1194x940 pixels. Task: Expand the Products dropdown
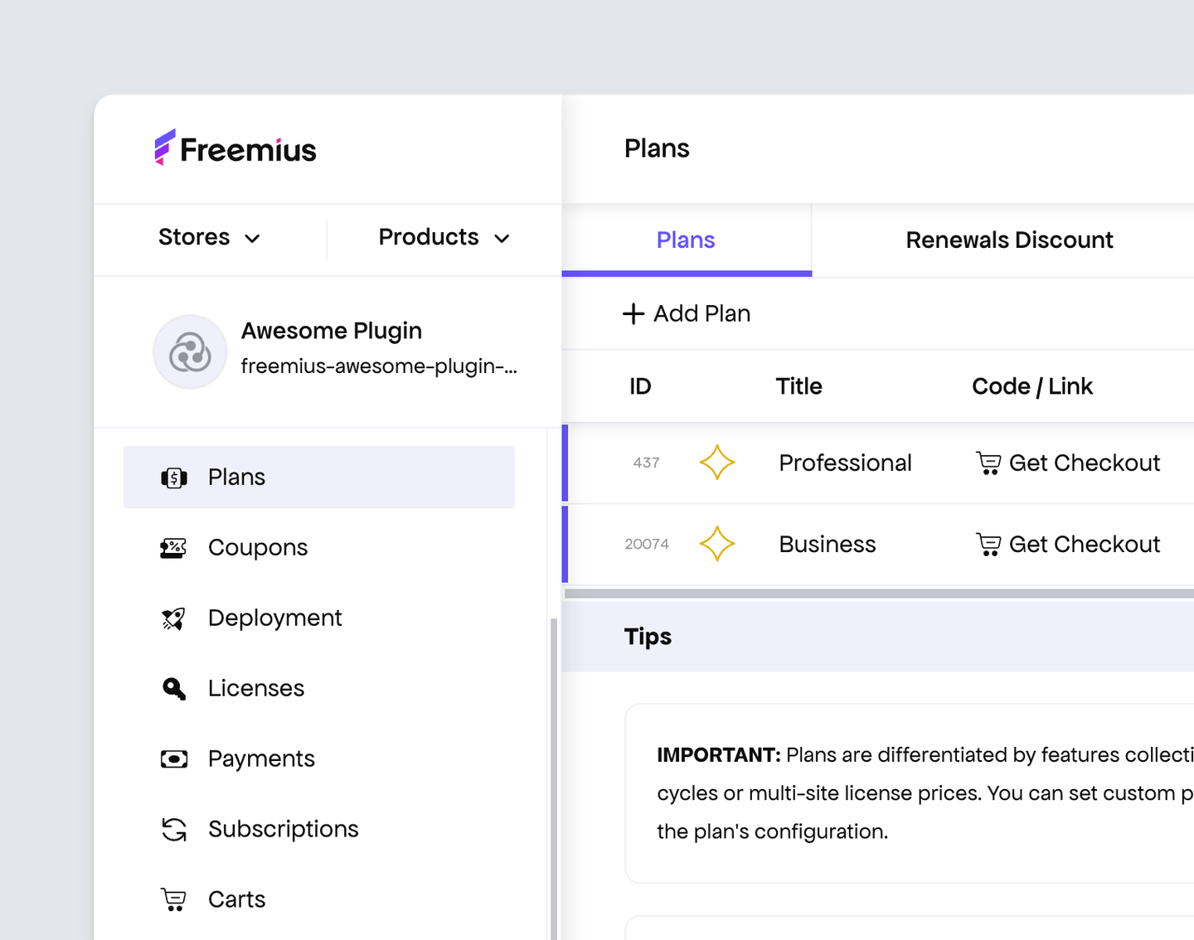443,238
